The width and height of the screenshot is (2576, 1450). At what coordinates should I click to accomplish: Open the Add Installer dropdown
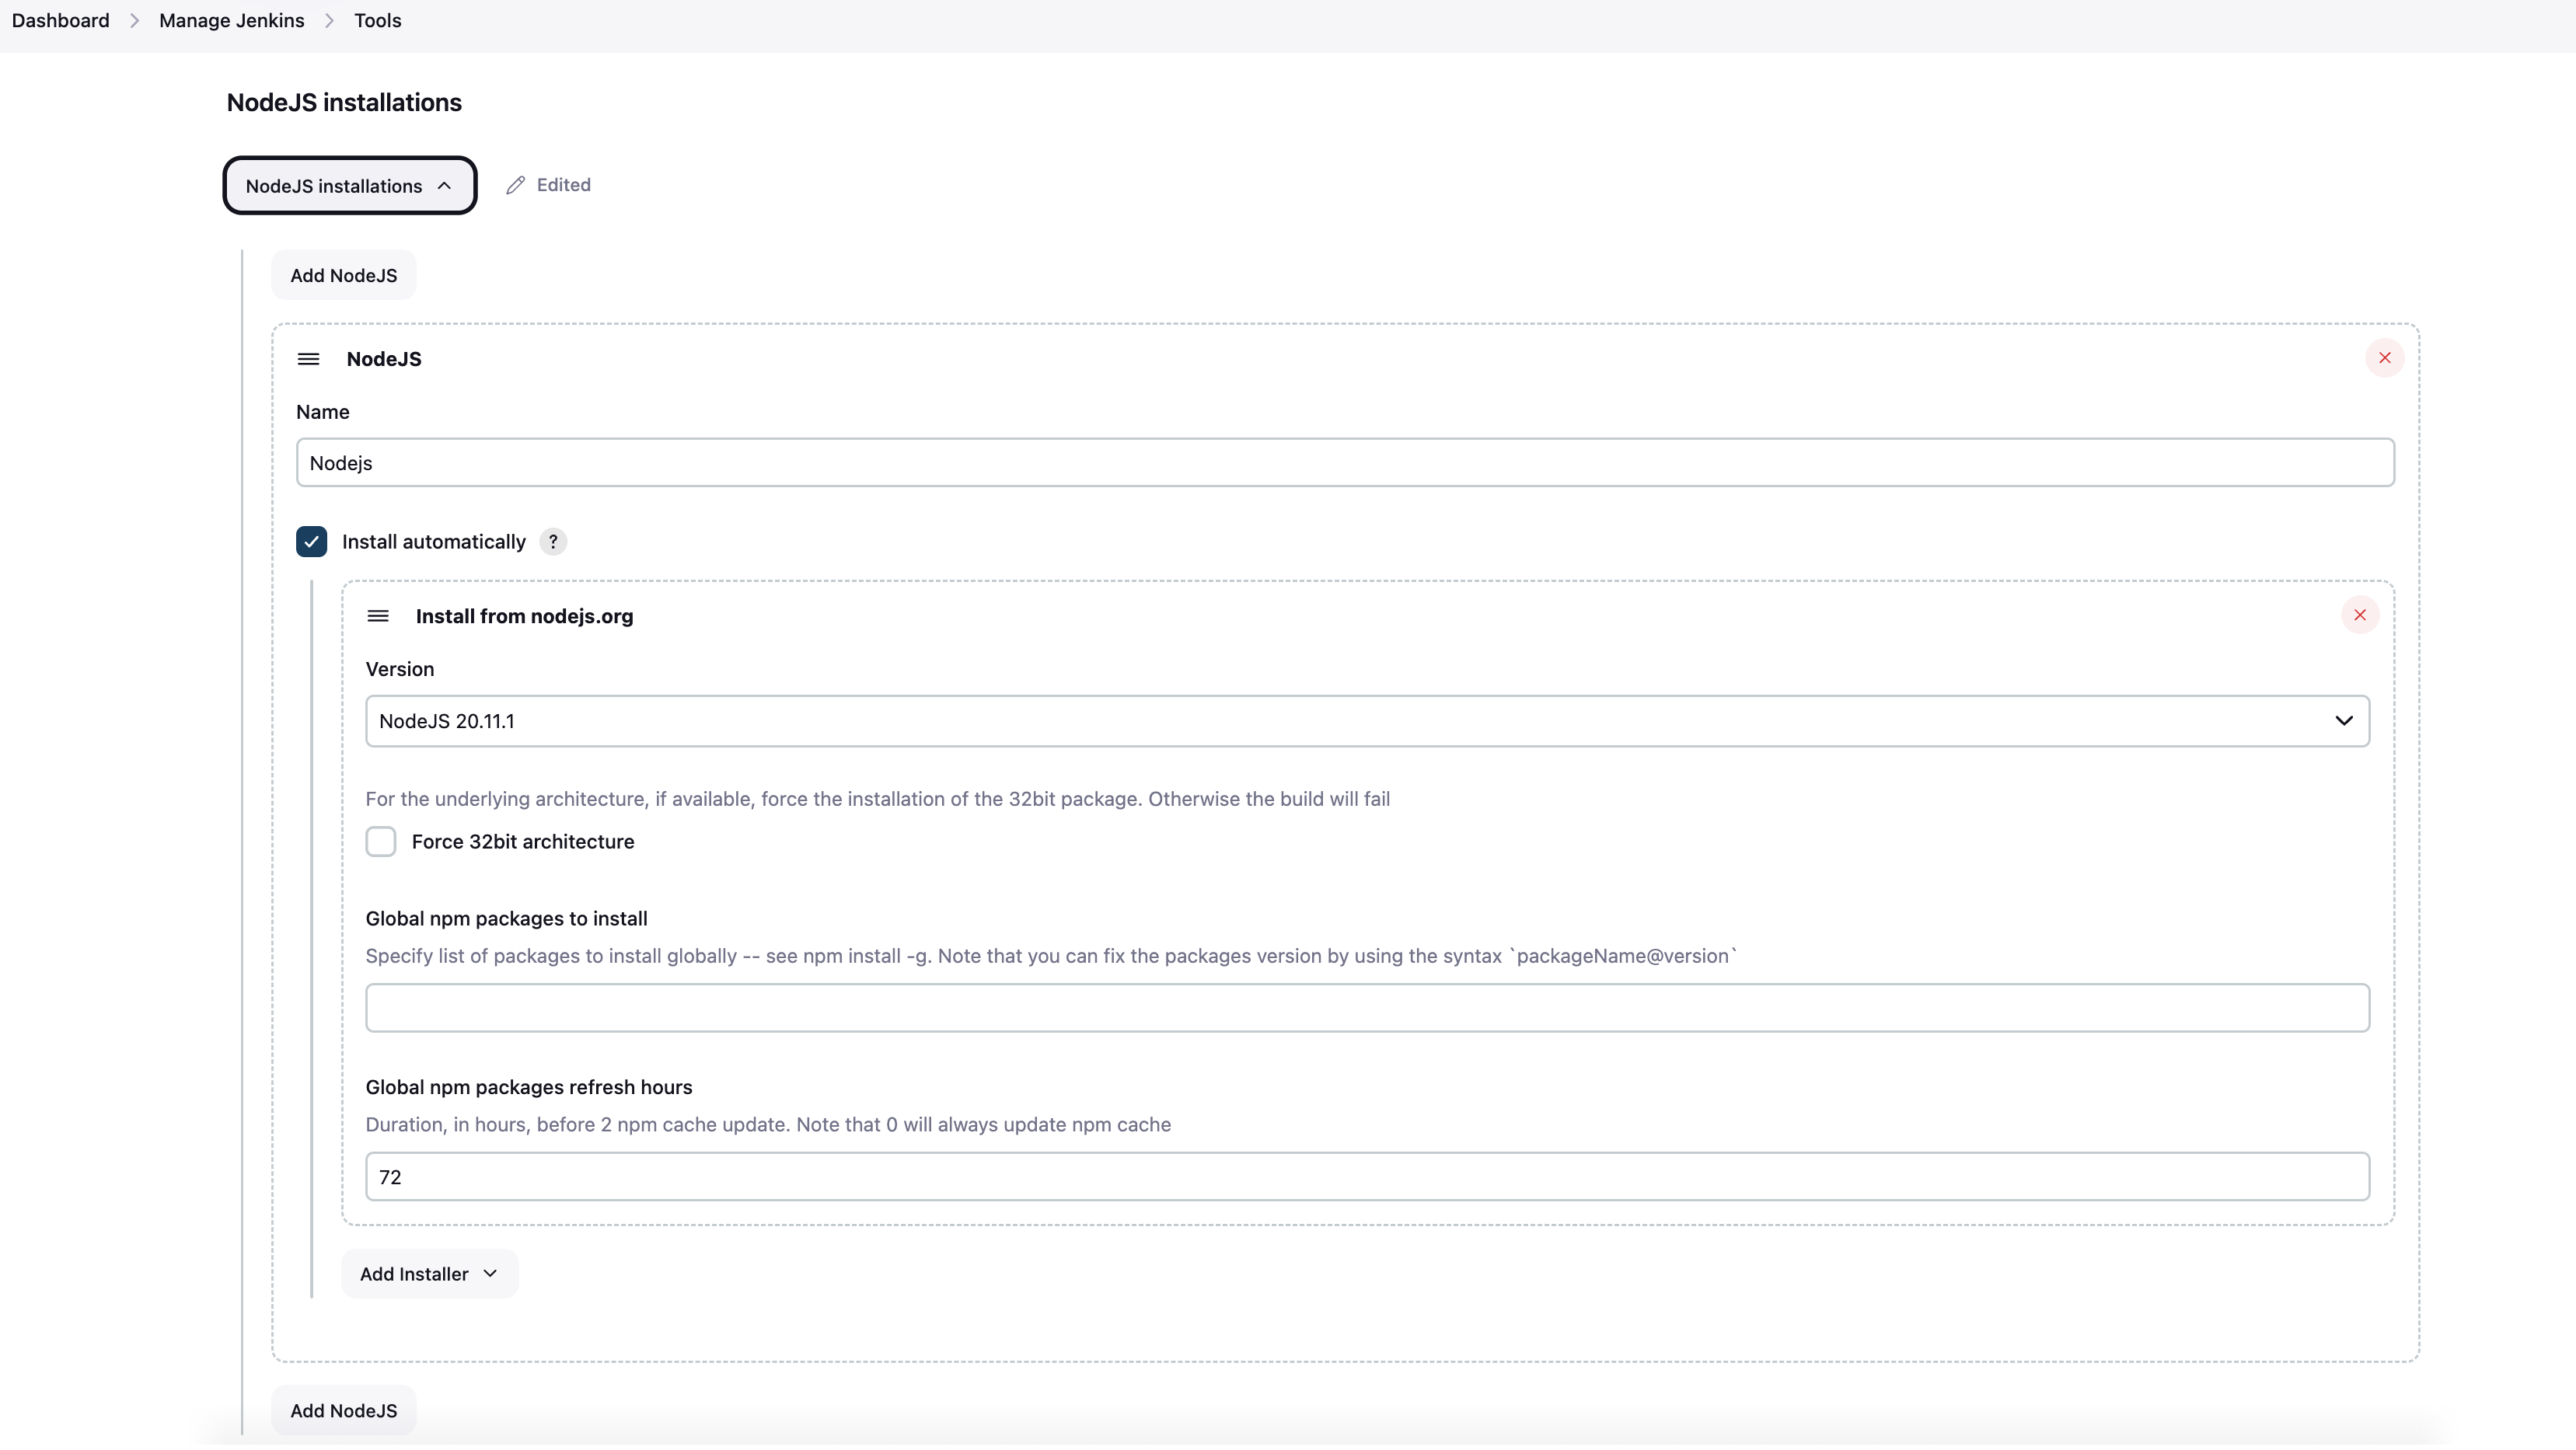[x=429, y=1273]
